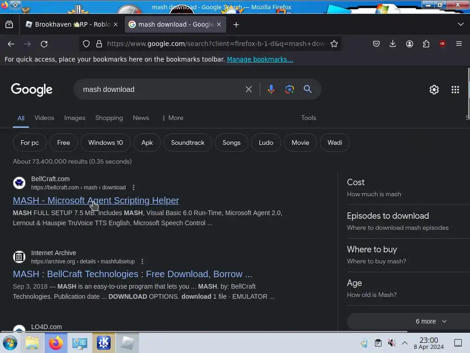
Task: Open MASH Microsoft Agent Scripting Helper result
Action: [96, 200]
